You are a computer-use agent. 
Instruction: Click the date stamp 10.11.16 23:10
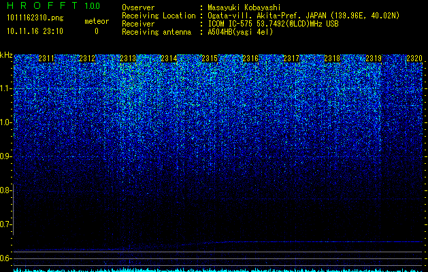coord(35,31)
